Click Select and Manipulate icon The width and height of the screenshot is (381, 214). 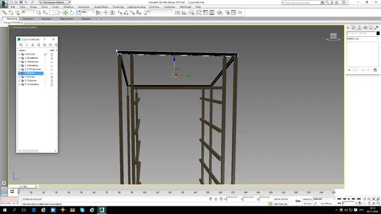coord(106,12)
